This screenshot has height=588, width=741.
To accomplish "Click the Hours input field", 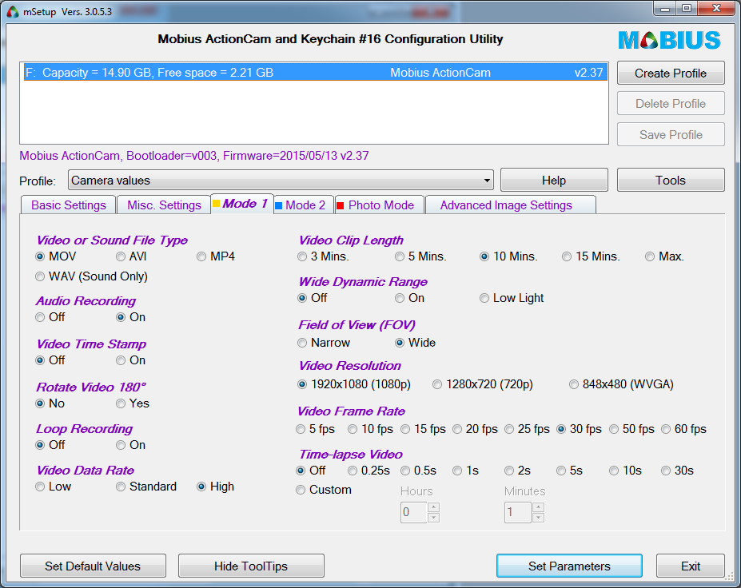I will coord(414,512).
